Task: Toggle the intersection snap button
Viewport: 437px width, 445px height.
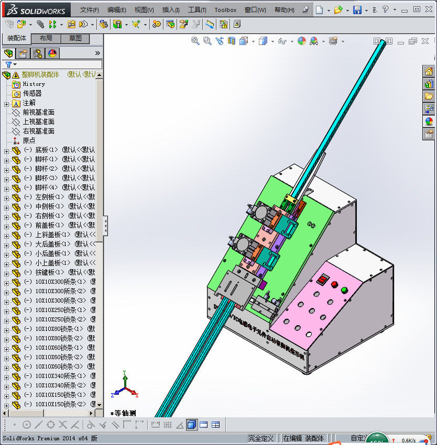Action: click(62, 425)
